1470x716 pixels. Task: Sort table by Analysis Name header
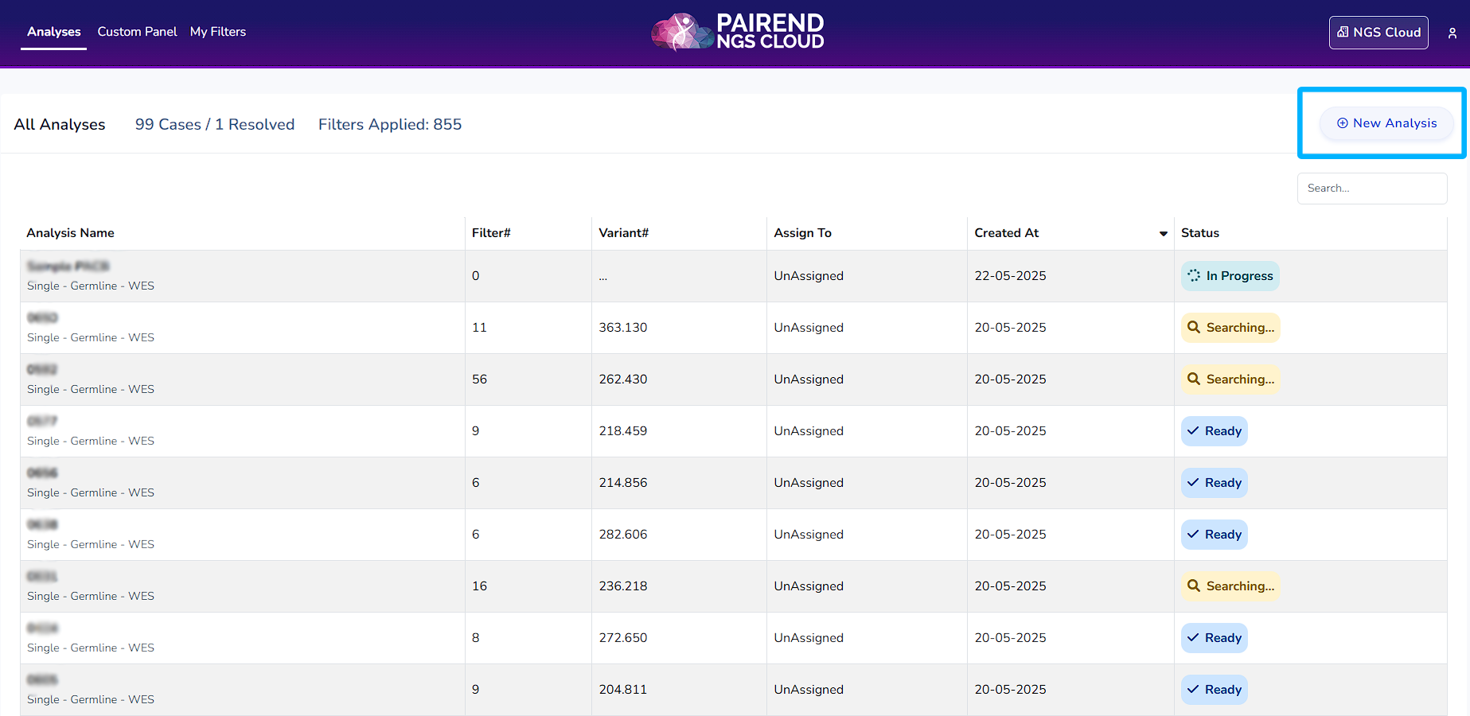70,233
